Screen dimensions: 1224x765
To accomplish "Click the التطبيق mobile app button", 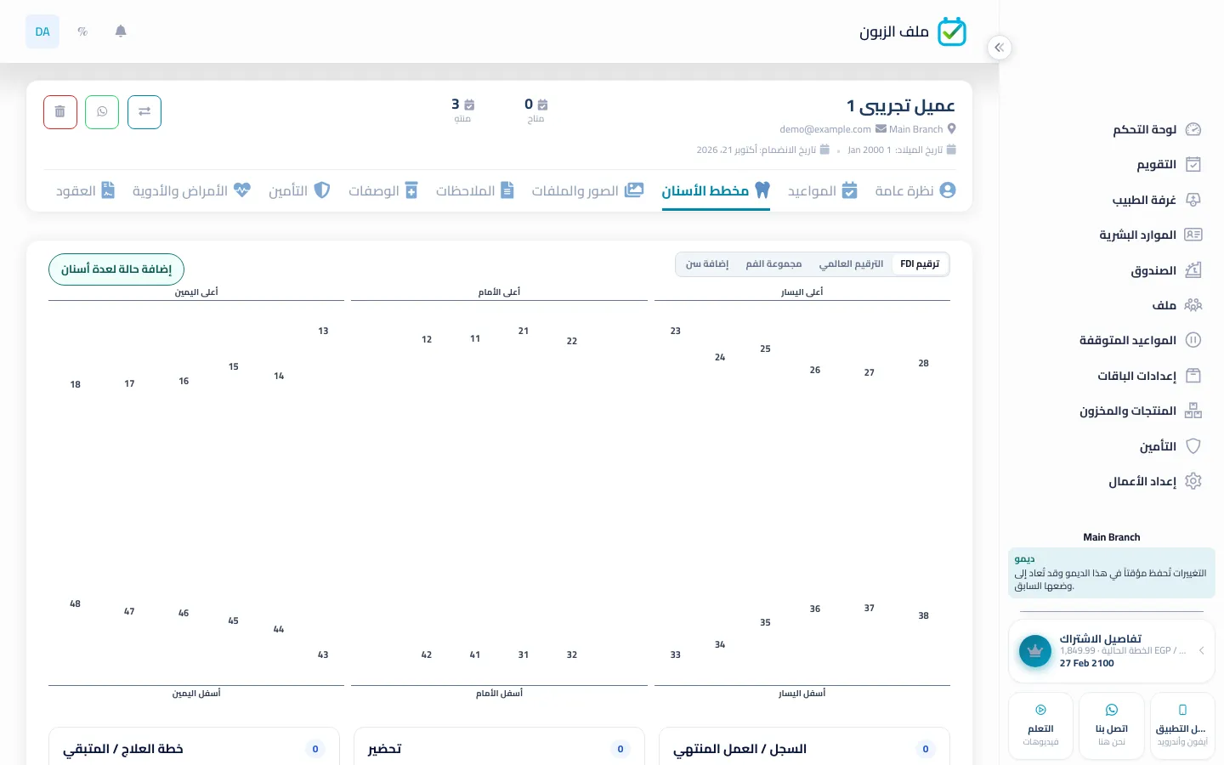I will 1182,726.
